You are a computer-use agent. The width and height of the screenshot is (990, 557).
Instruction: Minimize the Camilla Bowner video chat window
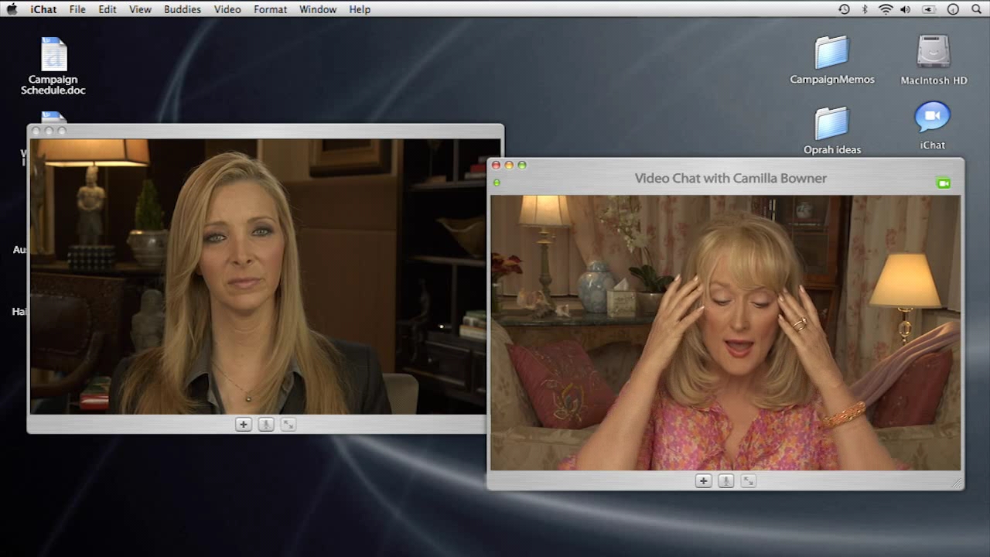click(509, 165)
